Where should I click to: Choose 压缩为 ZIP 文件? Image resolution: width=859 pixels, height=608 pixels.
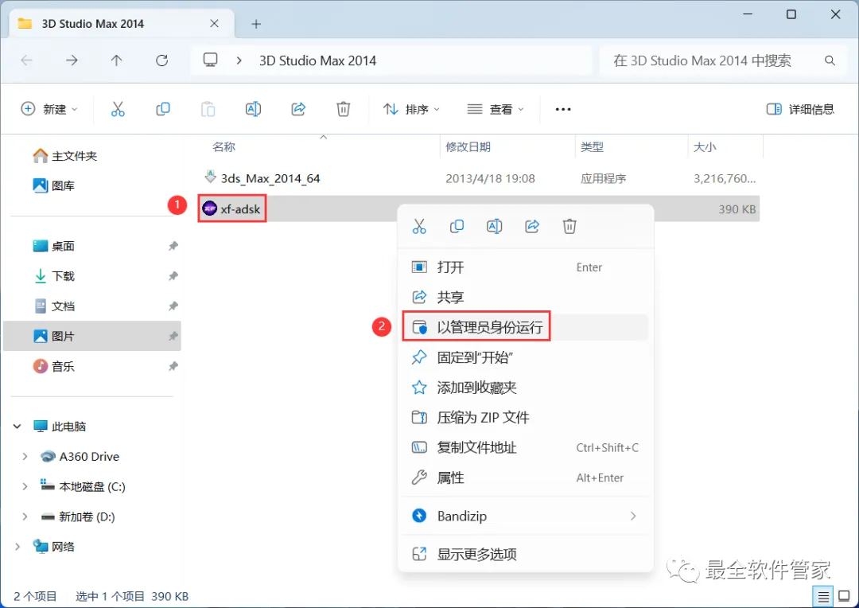526,418
